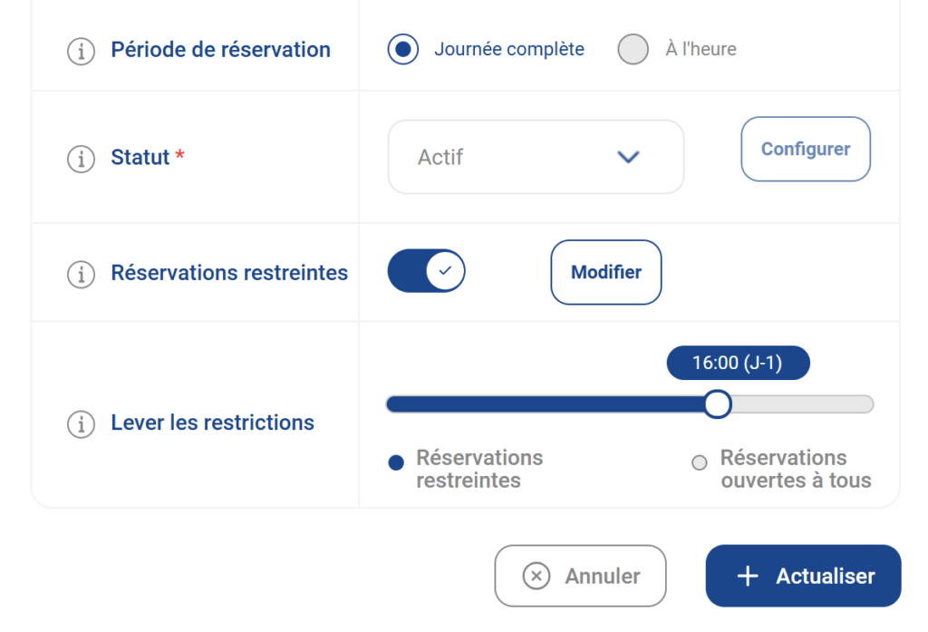928x632 pixels.
Task: Click the info icon beside Période de réservation
Action: 81,51
